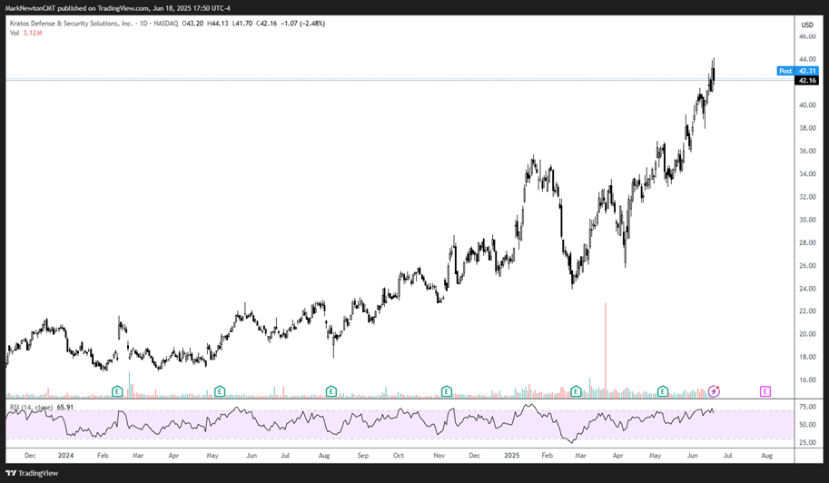Open the USD currency selector

click(x=805, y=23)
